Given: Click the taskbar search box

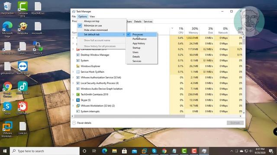Looking at the screenshot, I should point(45,151).
